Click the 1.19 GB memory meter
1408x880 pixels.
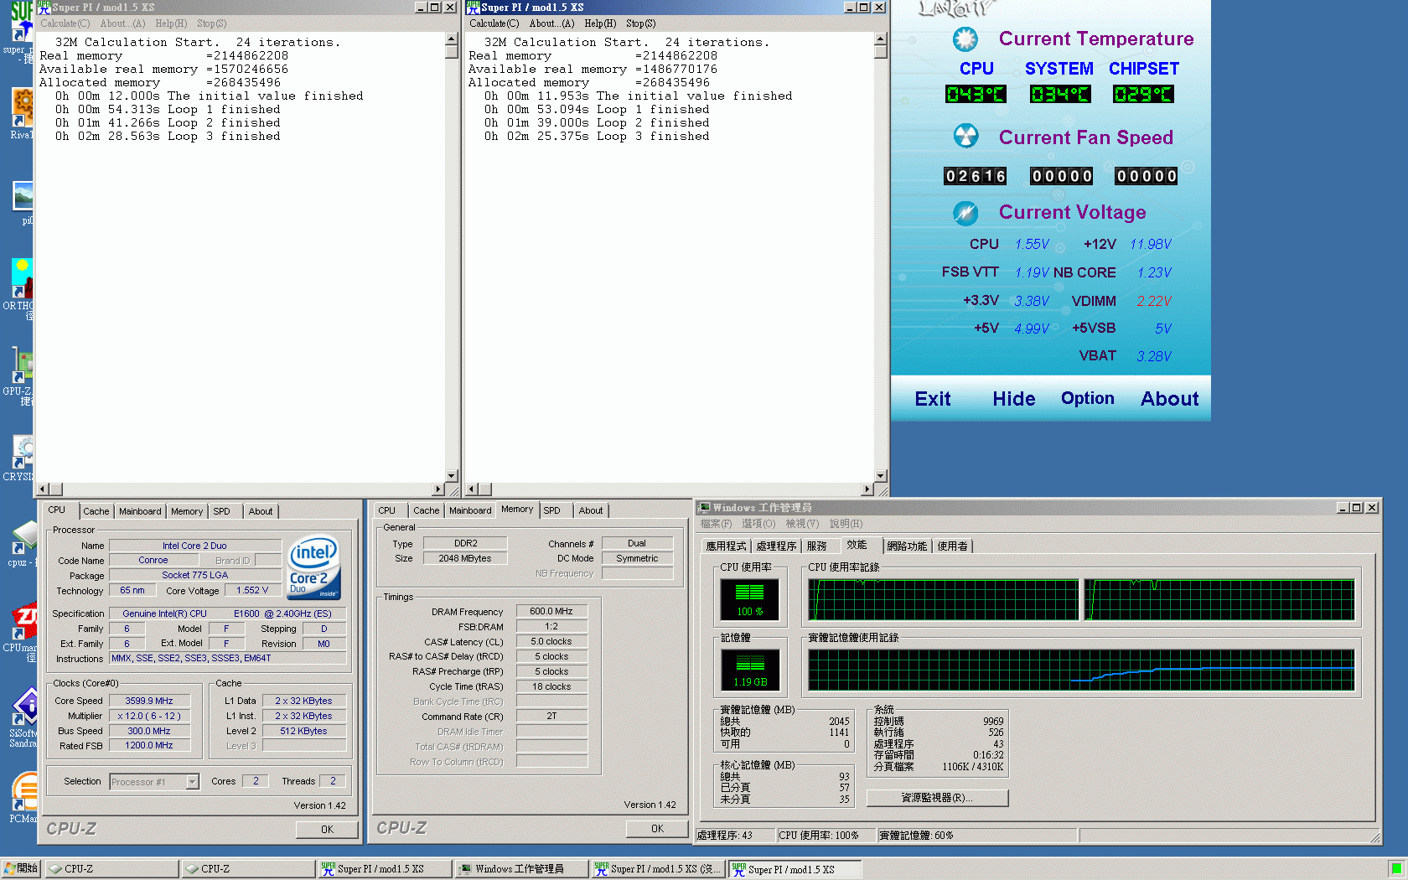[750, 670]
